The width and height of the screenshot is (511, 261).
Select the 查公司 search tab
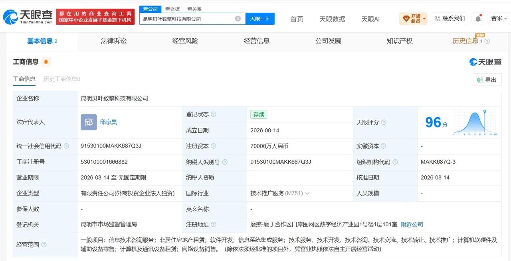tap(151, 9)
